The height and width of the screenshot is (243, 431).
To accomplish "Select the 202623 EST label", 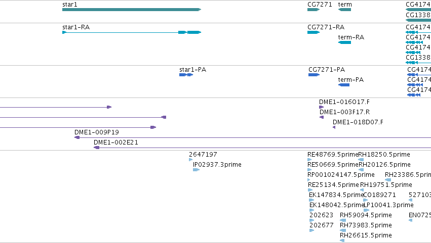I will coord(321,215).
